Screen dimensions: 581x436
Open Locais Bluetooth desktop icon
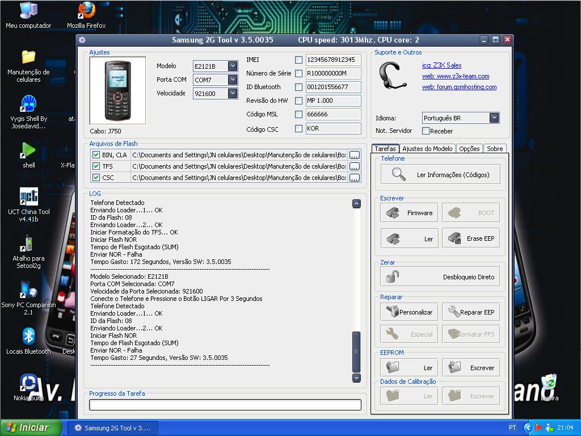28,341
